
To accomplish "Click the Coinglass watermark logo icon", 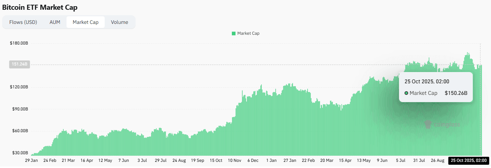I will click(428, 124).
